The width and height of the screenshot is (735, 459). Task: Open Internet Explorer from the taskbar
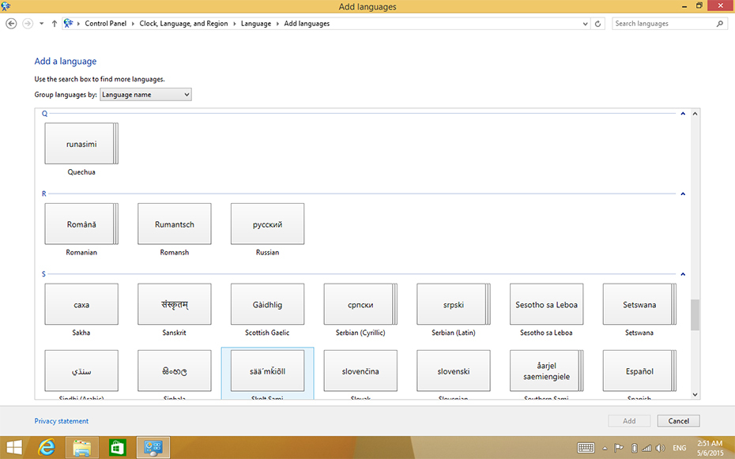click(x=47, y=447)
